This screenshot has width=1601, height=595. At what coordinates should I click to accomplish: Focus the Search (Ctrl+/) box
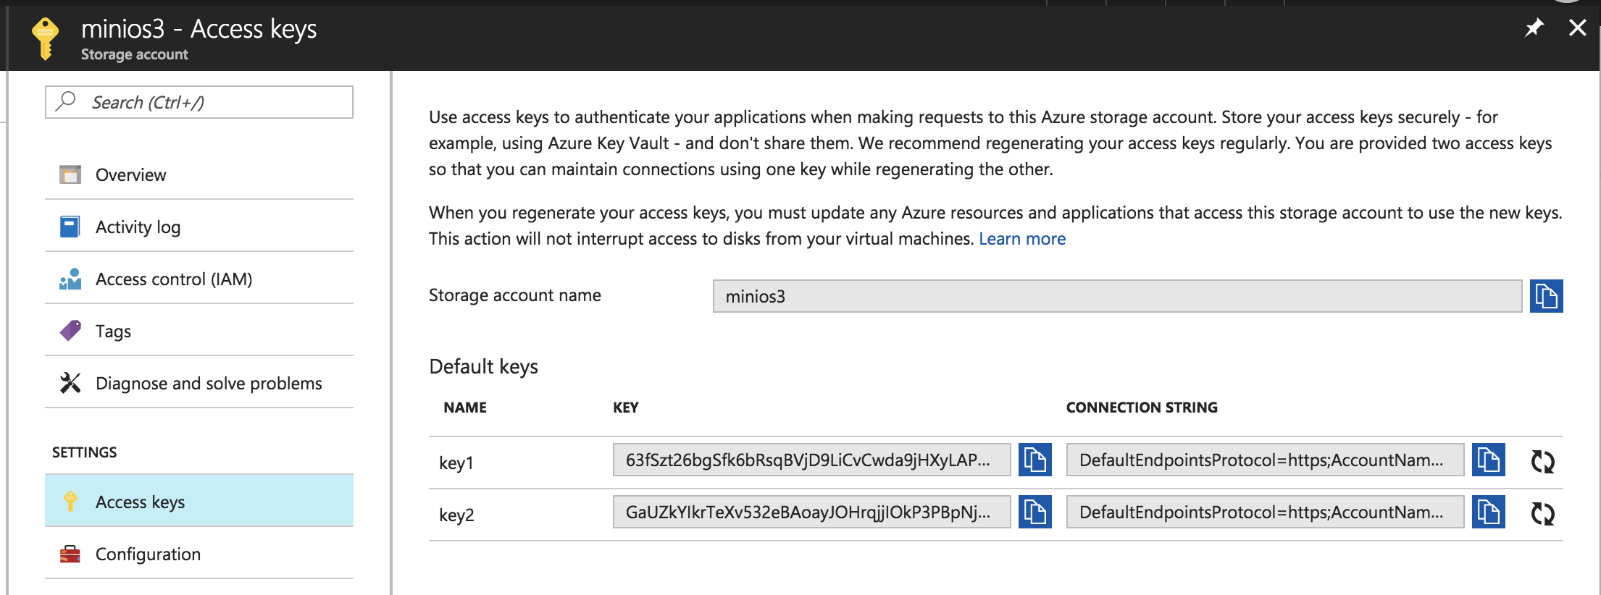[199, 102]
